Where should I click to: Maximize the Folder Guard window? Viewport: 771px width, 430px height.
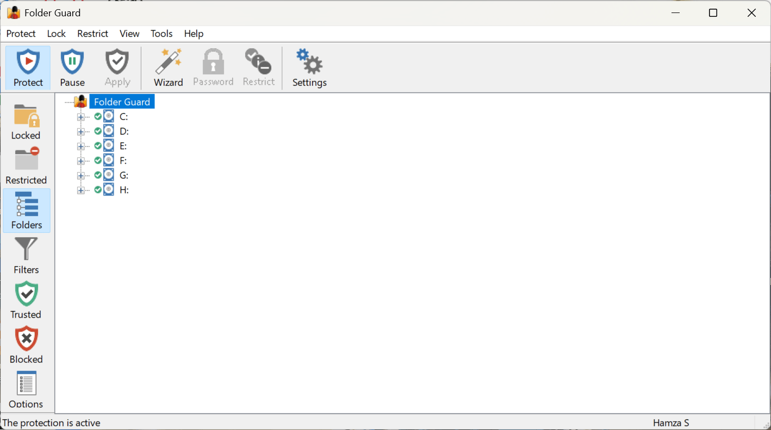(x=713, y=13)
